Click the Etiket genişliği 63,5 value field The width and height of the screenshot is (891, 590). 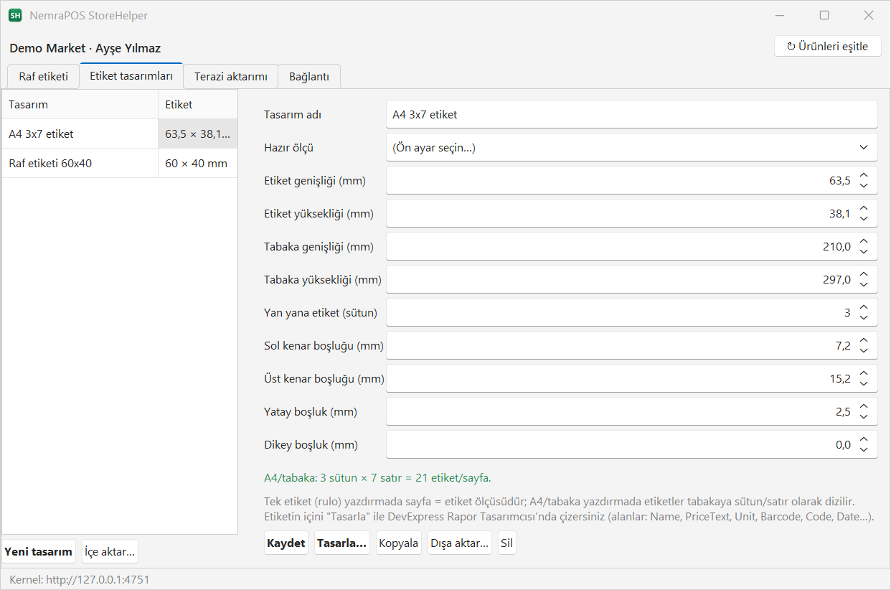tap(632, 181)
